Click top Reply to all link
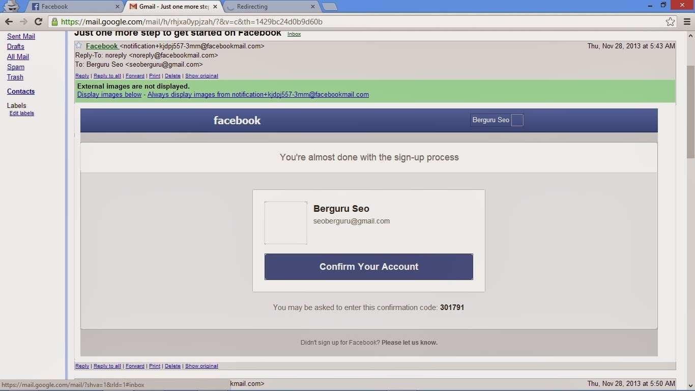 tap(107, 75)
